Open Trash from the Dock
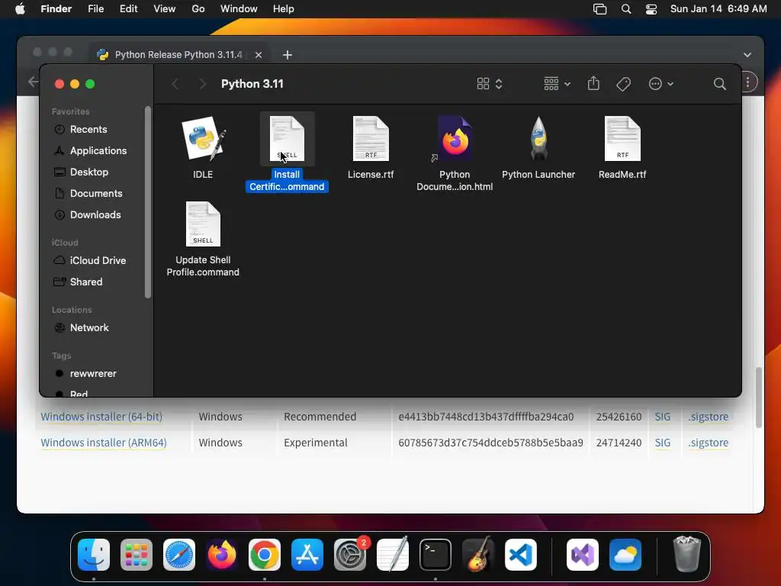 pyautogui.click(x=687, y=554)
